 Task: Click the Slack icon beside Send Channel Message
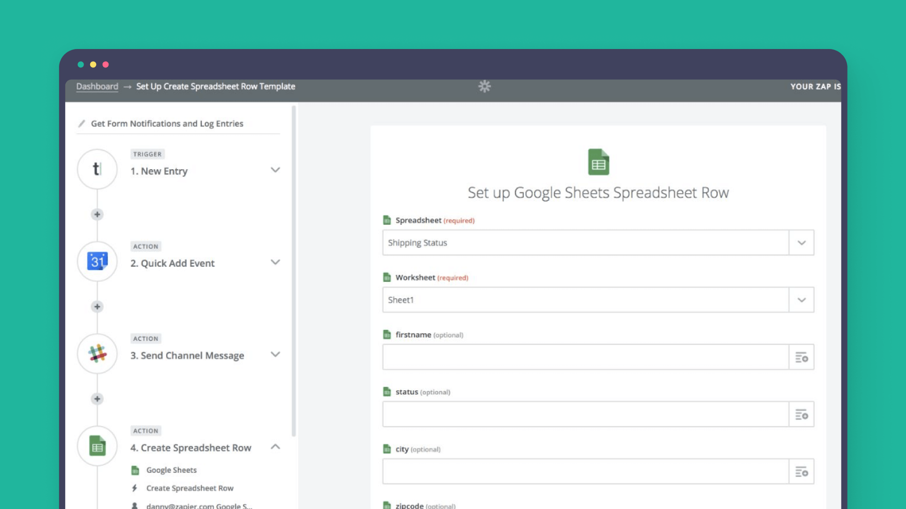97,354
